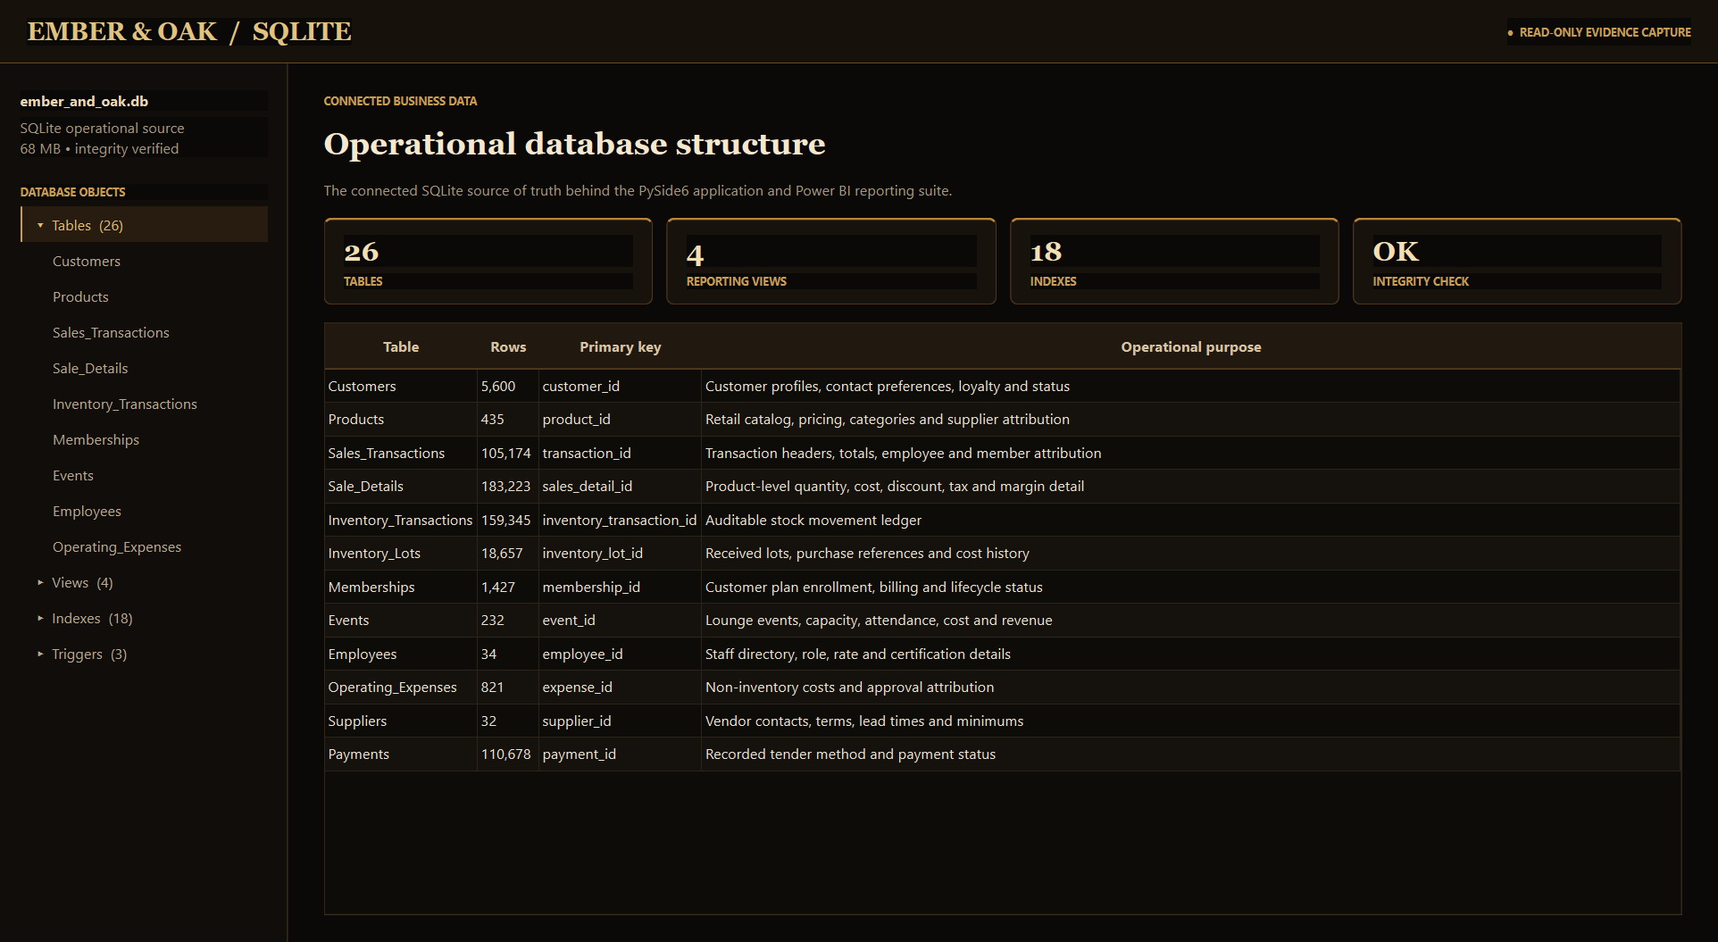Click the expense_id key cell

620,687
